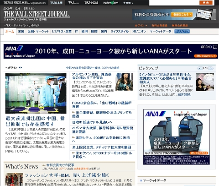Open the ログイン dropdown menu

click(141, 25)
